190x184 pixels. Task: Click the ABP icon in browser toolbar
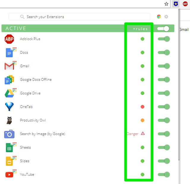(x=185, y=4)
